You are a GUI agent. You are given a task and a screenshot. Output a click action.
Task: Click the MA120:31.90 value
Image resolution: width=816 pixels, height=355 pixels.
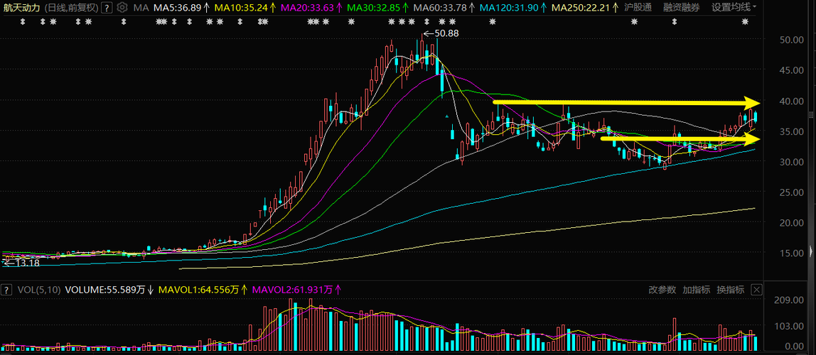(x=509, y=8)
